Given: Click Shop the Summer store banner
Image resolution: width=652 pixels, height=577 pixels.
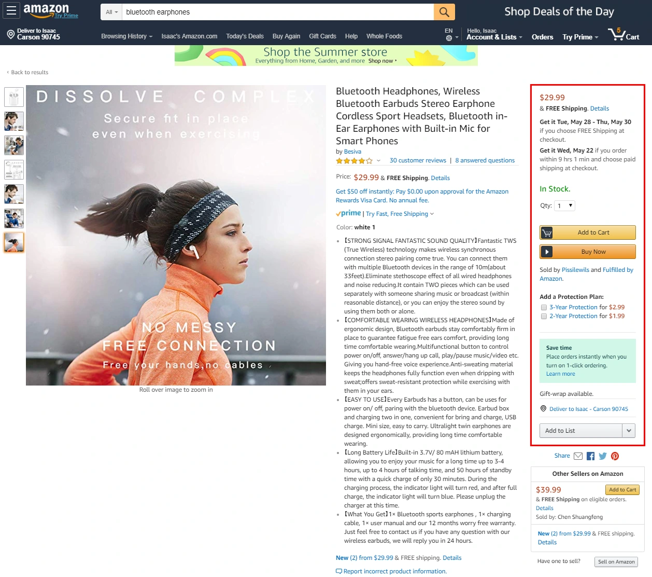Looking at the screenshot, I should click(x=326, y=56).
